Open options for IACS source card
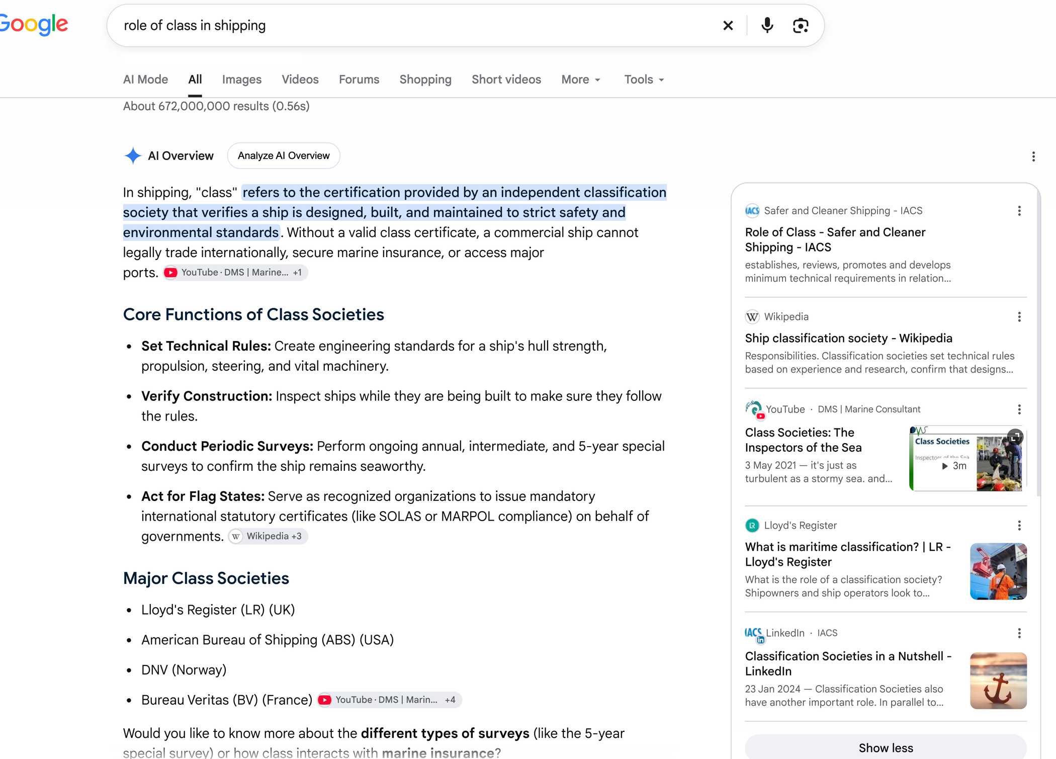This screenshot has width=1056, height=759. 1019,211
